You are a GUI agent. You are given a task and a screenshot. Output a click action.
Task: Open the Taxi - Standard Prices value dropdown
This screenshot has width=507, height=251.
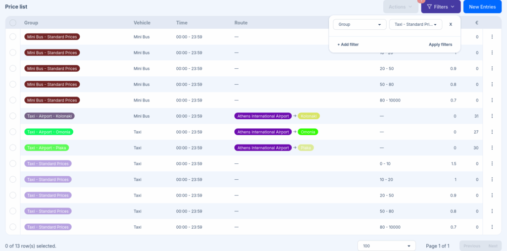coord(415,24)
